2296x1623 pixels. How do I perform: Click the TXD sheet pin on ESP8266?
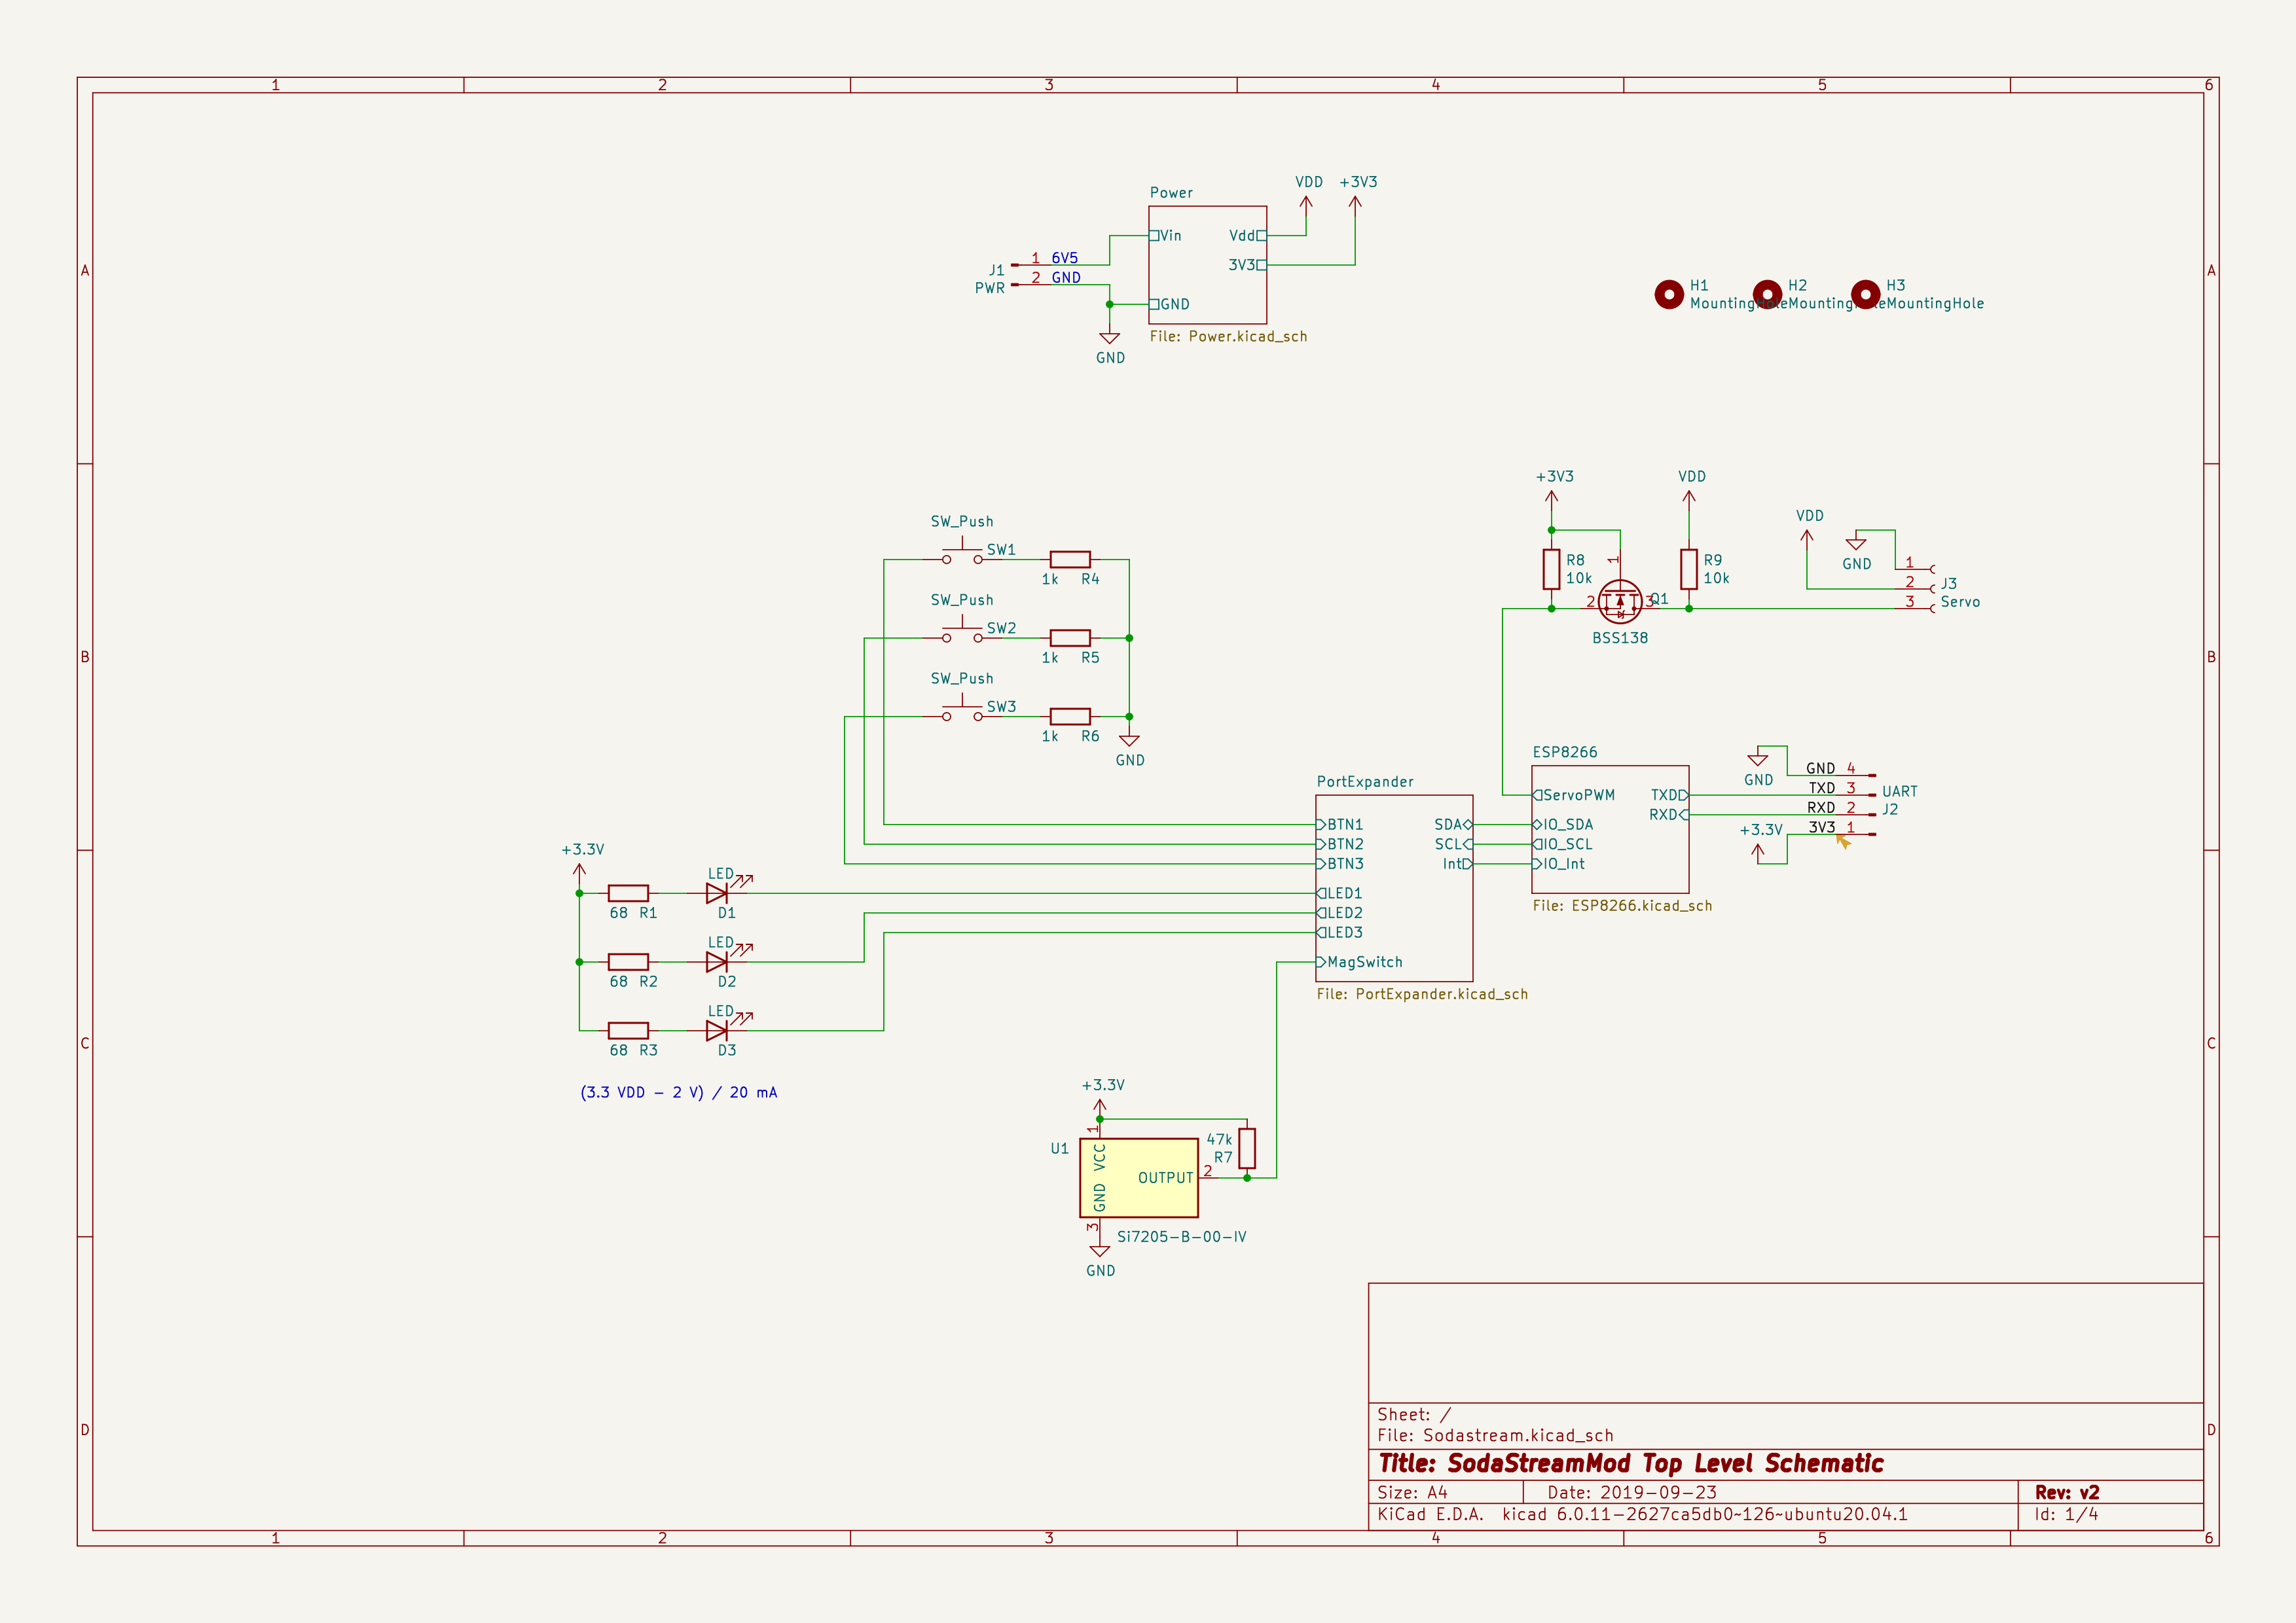1669,796
